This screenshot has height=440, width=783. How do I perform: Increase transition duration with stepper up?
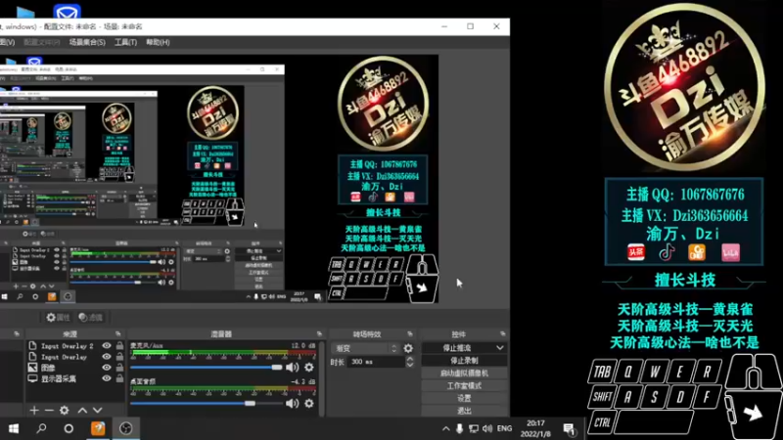click(x=410, y=359)
